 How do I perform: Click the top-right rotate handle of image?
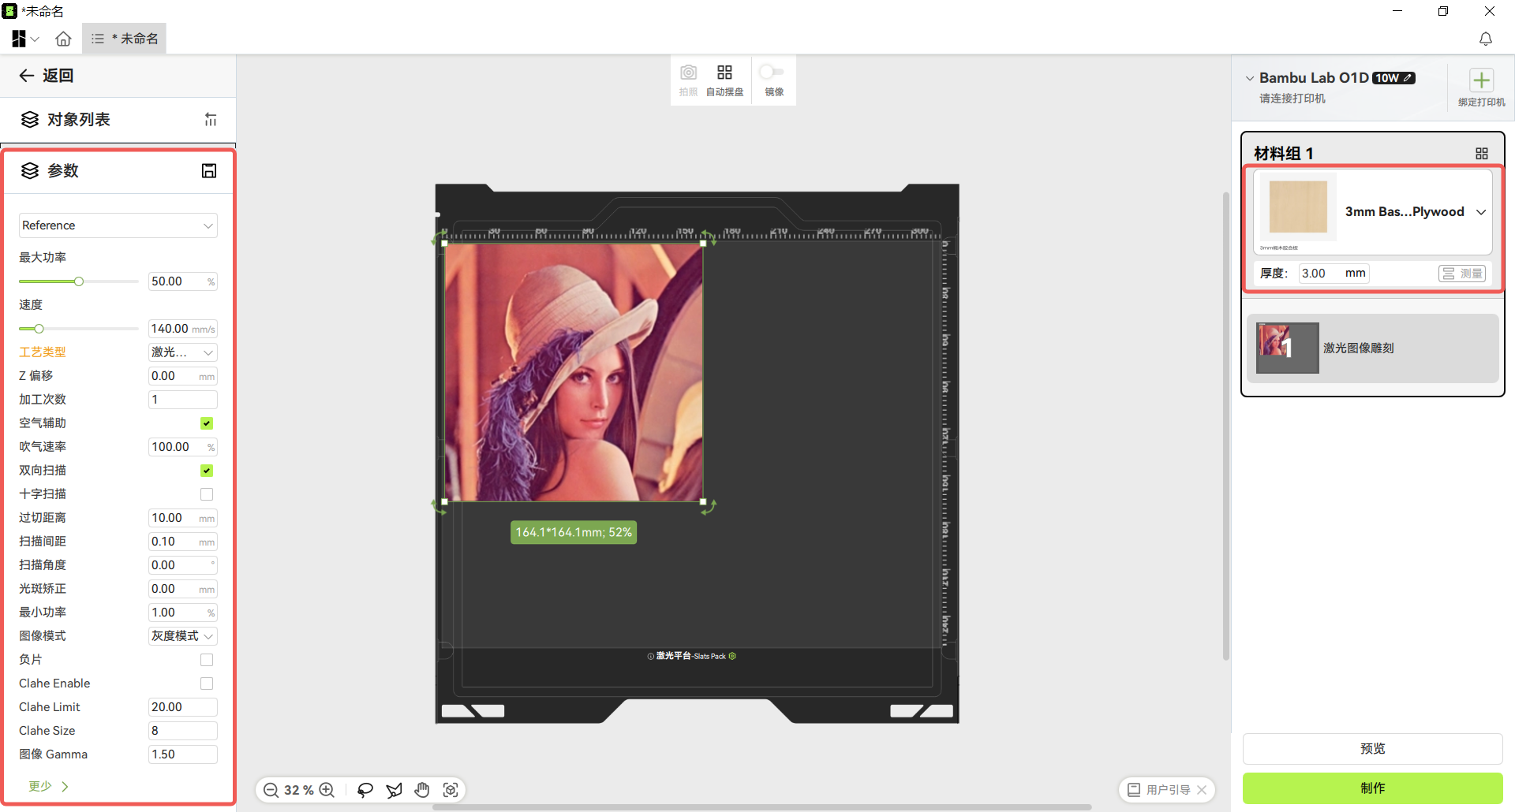tap(711, 237)
